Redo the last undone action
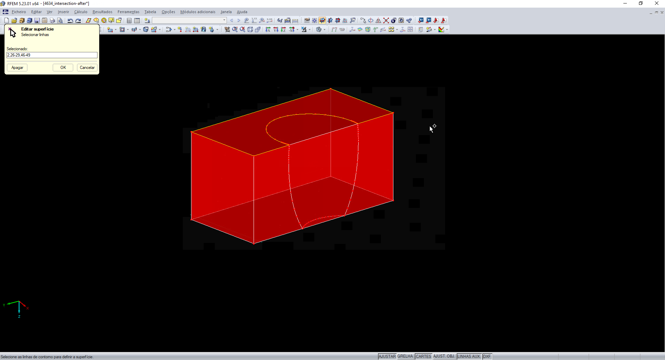The width and height of the screenshot is (665, 360). pos(78,20)
